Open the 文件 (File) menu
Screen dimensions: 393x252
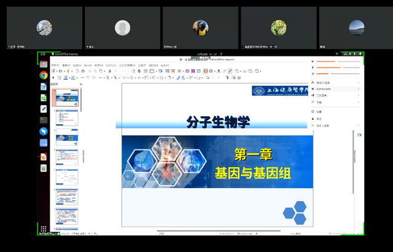[x=55, y=65]
